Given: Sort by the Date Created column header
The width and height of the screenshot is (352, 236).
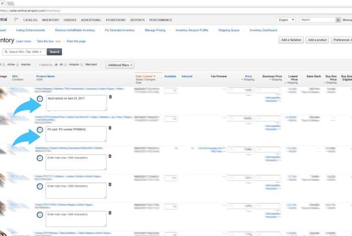Looking at the screenshot, I should [x=145, y=76].
